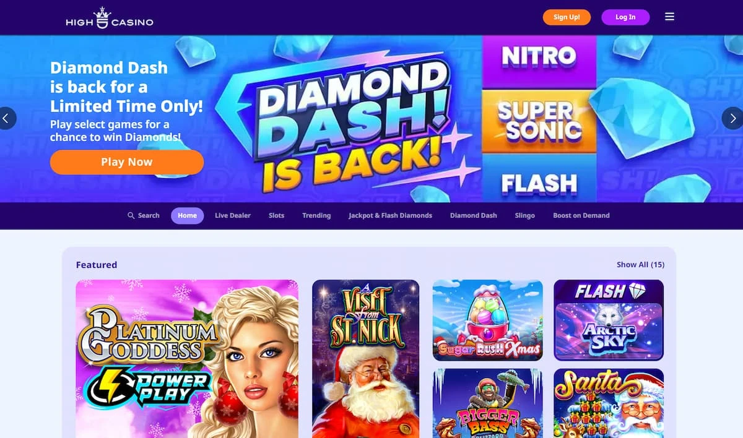Open the hamburger menu icon

click(x=669, y=17)
